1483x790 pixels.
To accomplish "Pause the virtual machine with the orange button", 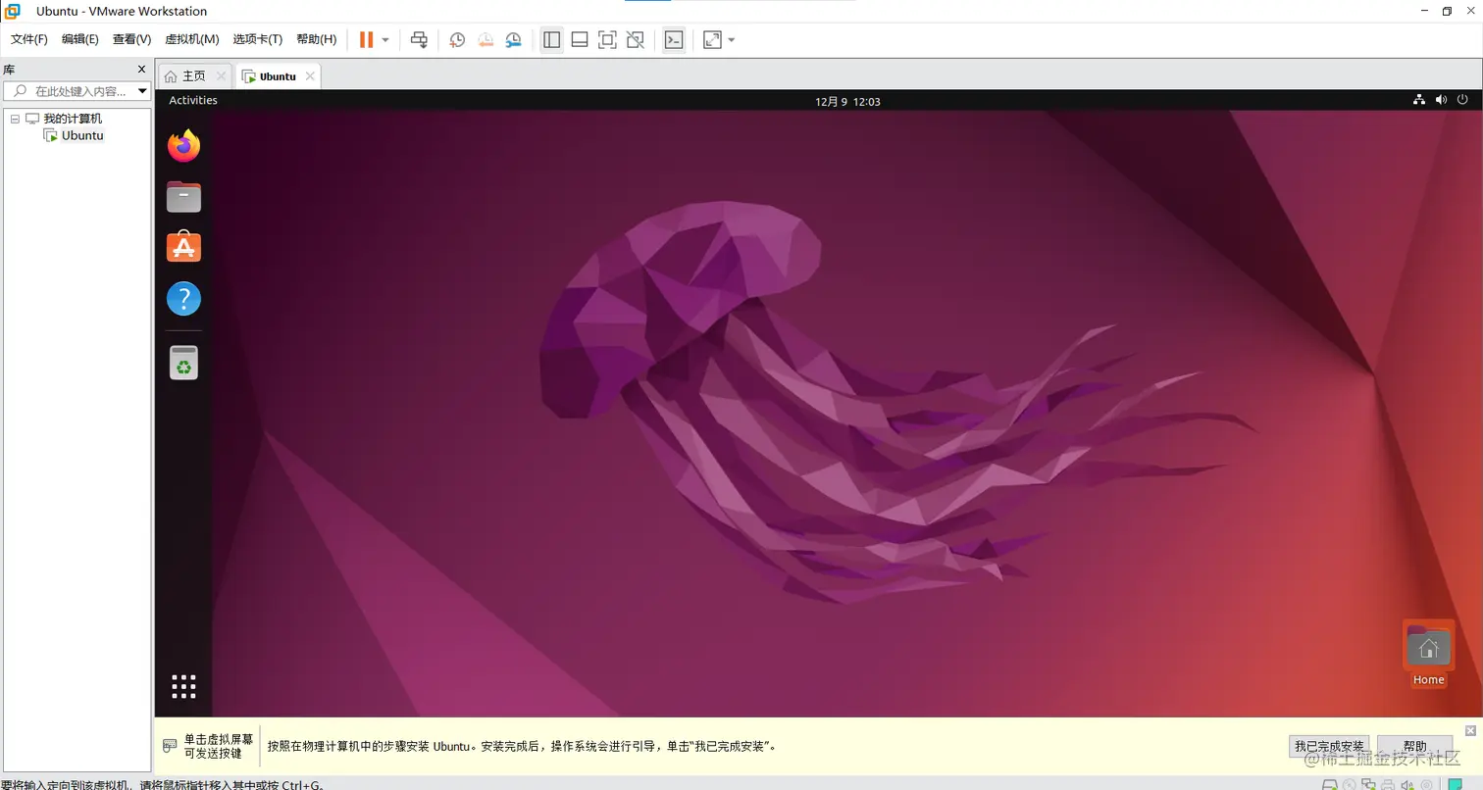I will pos(367,40).
